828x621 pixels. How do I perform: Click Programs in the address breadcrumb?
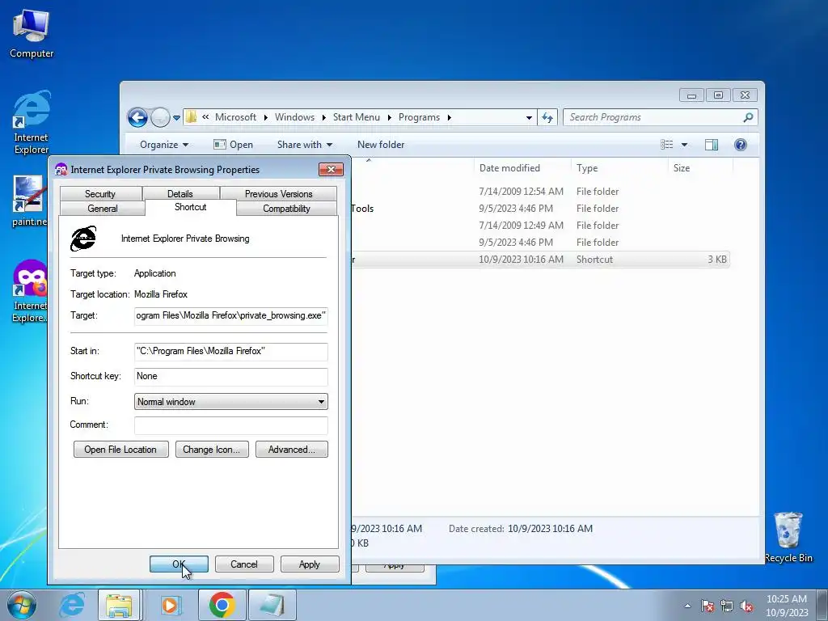point(420,117)
